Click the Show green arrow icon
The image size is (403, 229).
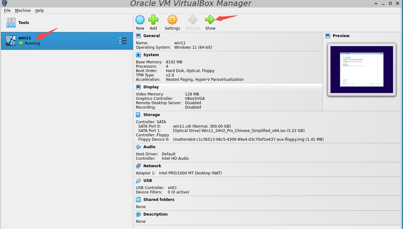[x=210, y=20]
